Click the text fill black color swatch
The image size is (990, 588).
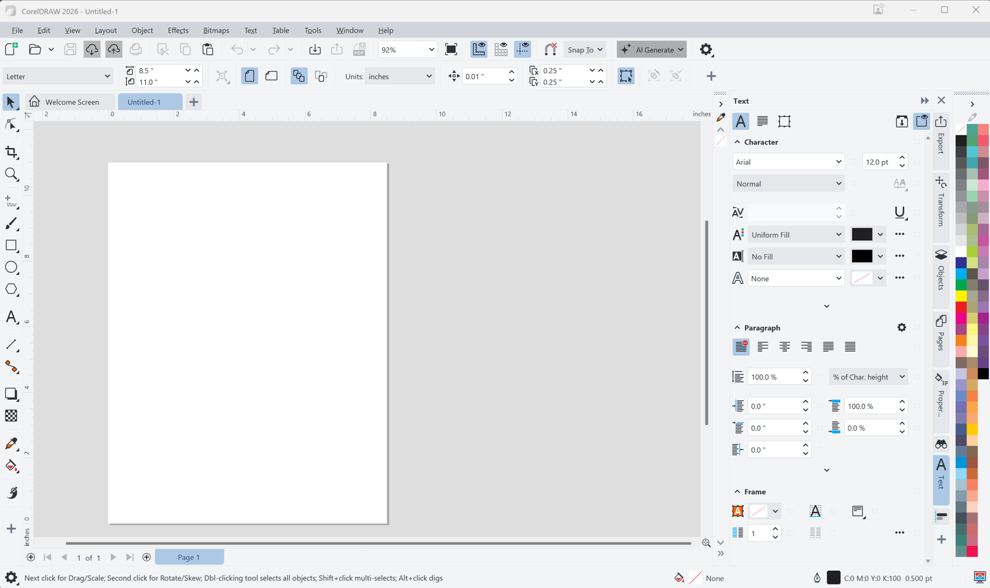tap(862, 235)
